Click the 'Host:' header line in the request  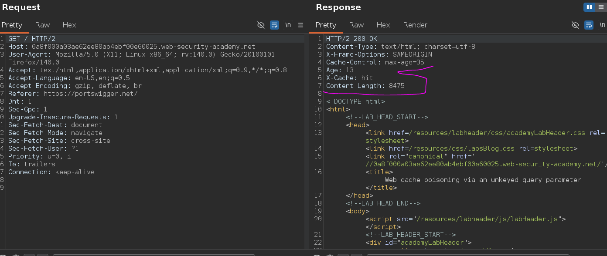pos(132,47)
